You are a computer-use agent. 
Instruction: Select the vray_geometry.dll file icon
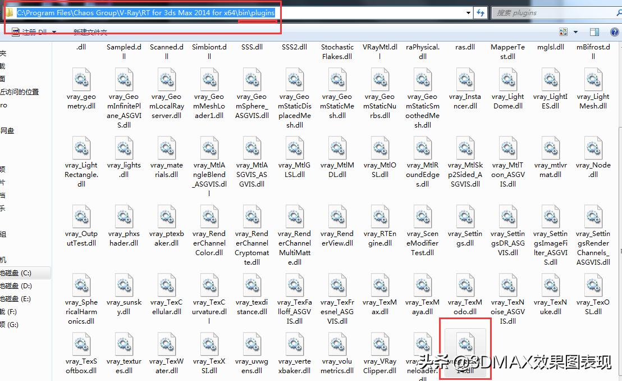click(81, 80)
